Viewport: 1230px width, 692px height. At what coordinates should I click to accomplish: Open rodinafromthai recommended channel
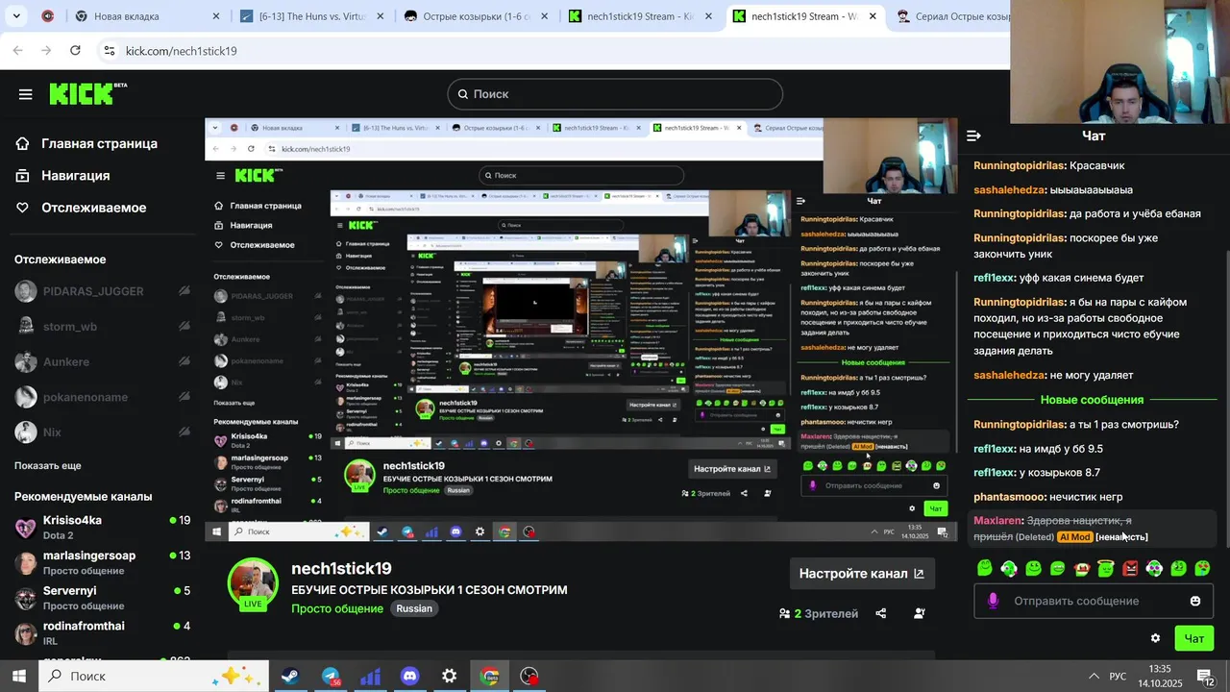(x=102, y=632)
